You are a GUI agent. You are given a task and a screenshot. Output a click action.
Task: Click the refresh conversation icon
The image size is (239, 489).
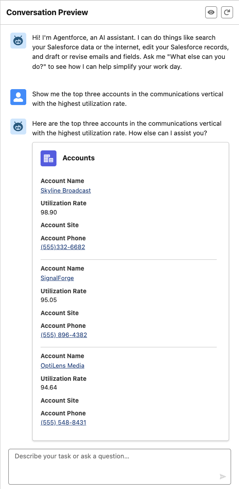coord(227,12)
